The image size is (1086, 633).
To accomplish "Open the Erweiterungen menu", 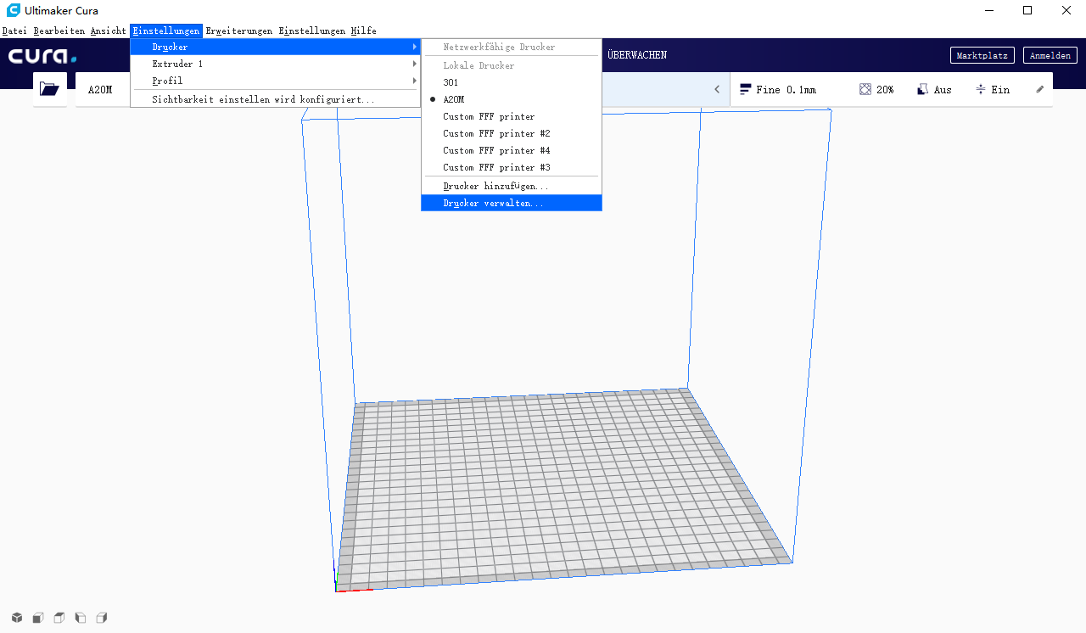I will coord(239,31).
